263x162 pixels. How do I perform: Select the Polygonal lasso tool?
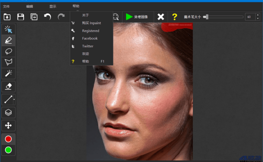tap(8, 62)
